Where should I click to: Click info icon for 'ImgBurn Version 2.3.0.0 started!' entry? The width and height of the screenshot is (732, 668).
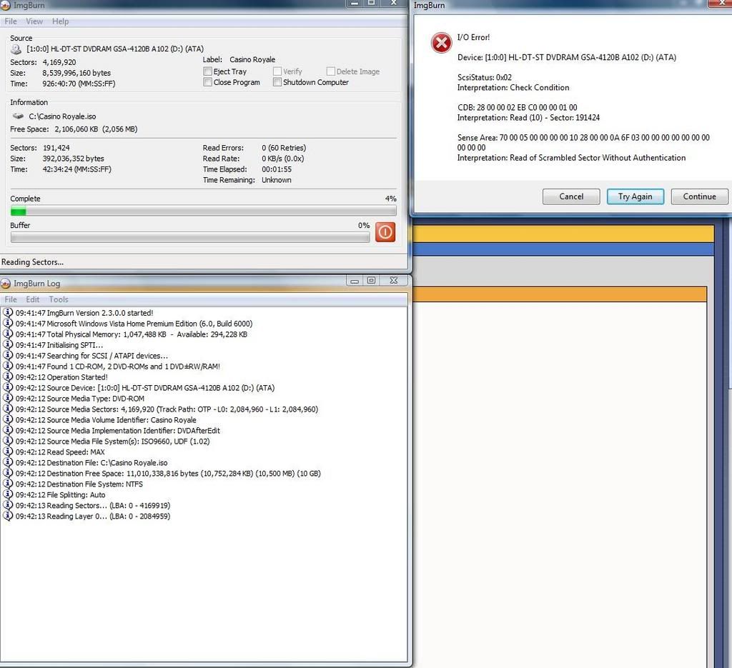8,312
